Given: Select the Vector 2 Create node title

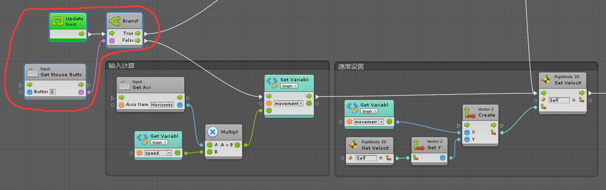Looking at the screenshot, I should 487,115.
